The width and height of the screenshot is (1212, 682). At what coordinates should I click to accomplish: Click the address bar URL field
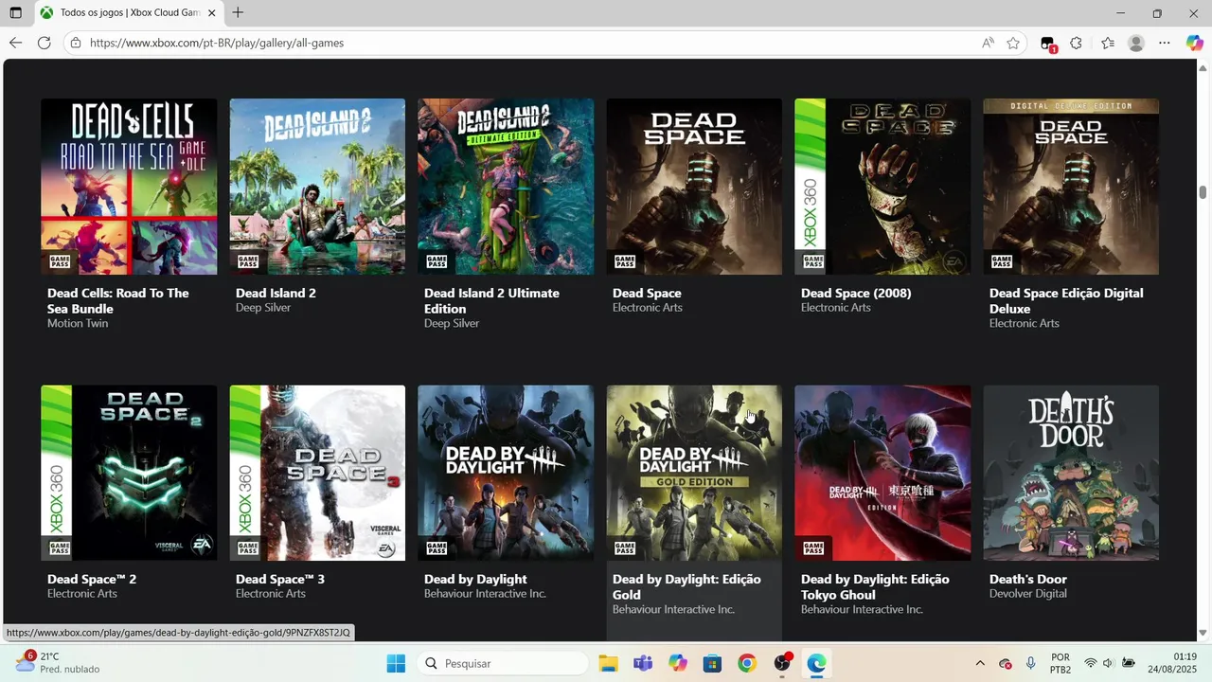click(530, 43)
